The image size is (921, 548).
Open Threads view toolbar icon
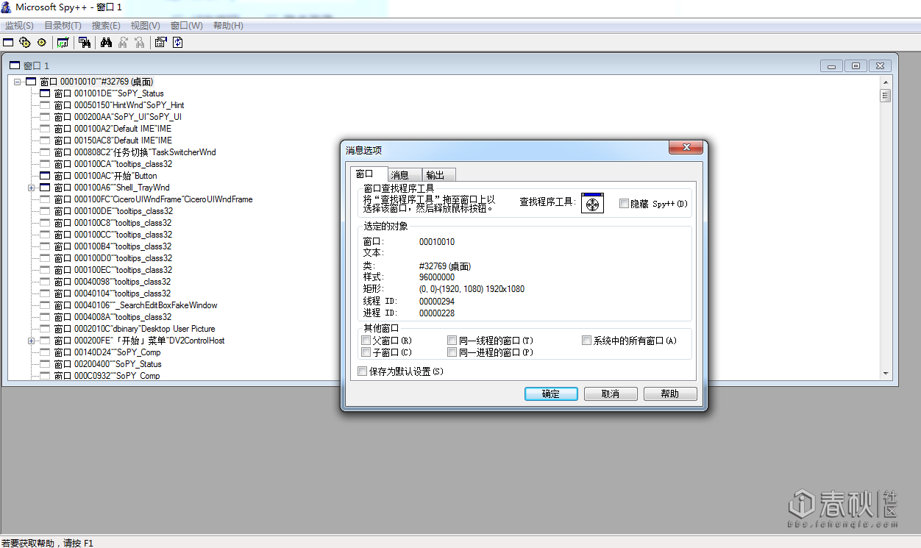click(41, 43)
